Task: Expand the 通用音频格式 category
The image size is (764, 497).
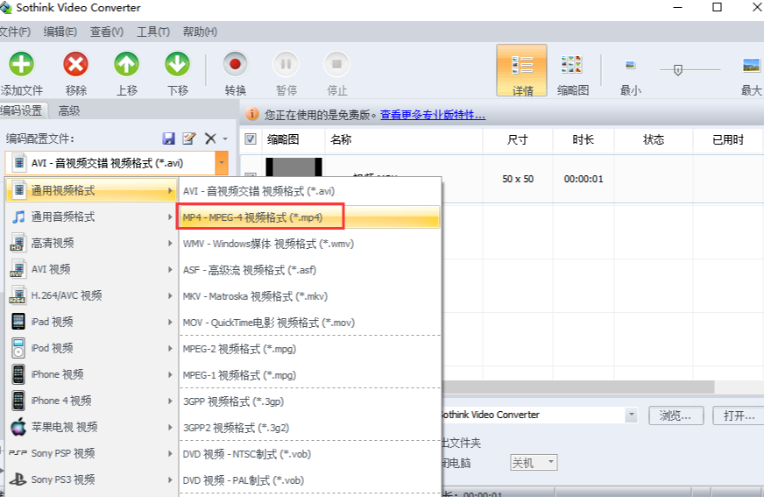Action: (92, 217)
